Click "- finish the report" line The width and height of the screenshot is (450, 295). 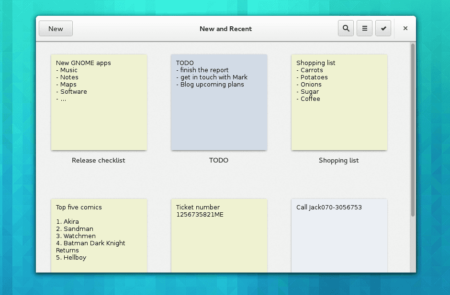(202, 70)
